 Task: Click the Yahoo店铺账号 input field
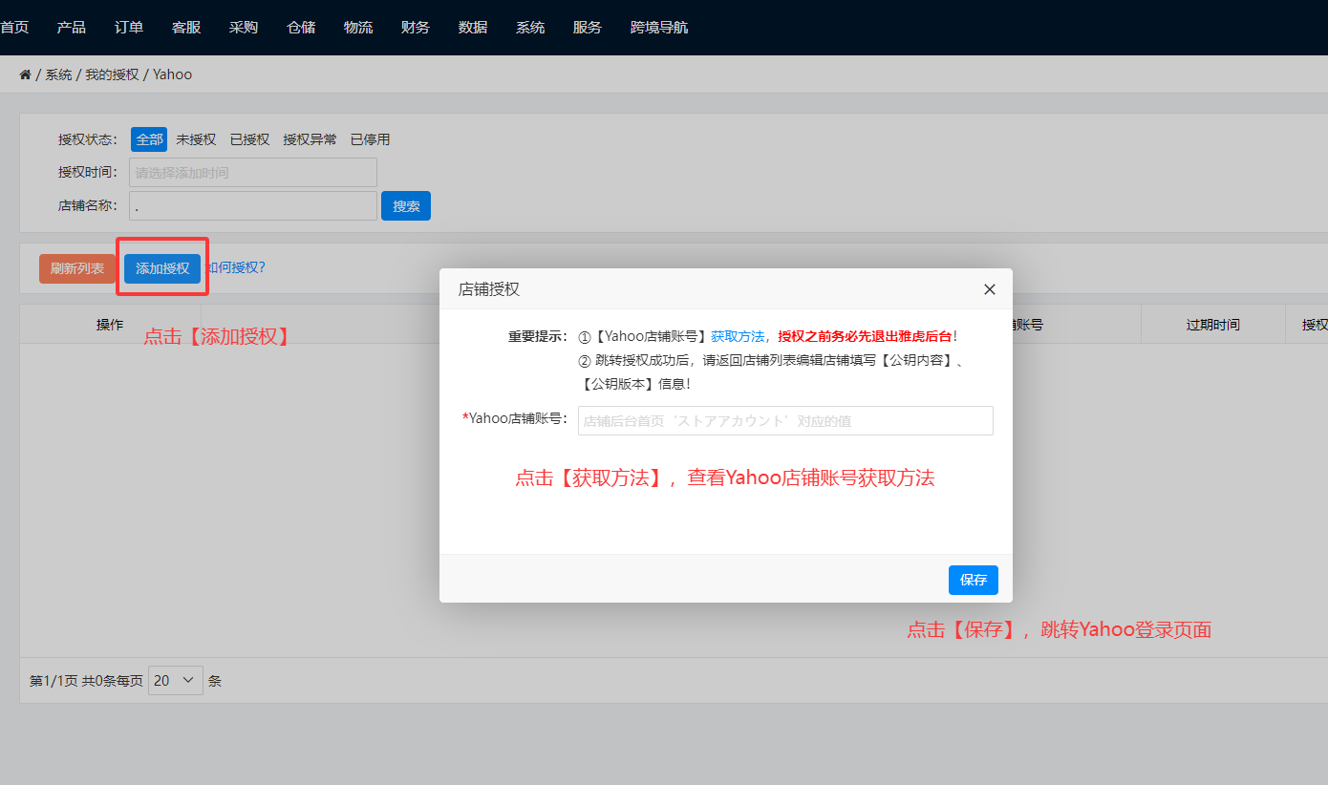[784, 421]
